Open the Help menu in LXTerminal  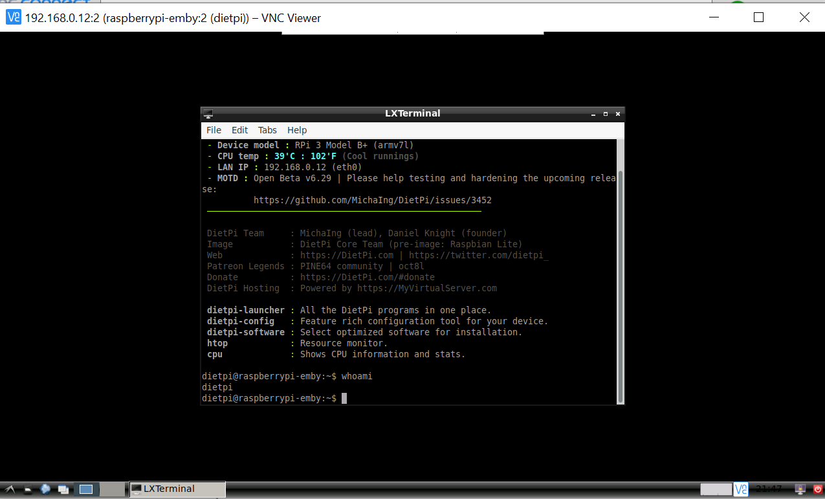(297, 130)
